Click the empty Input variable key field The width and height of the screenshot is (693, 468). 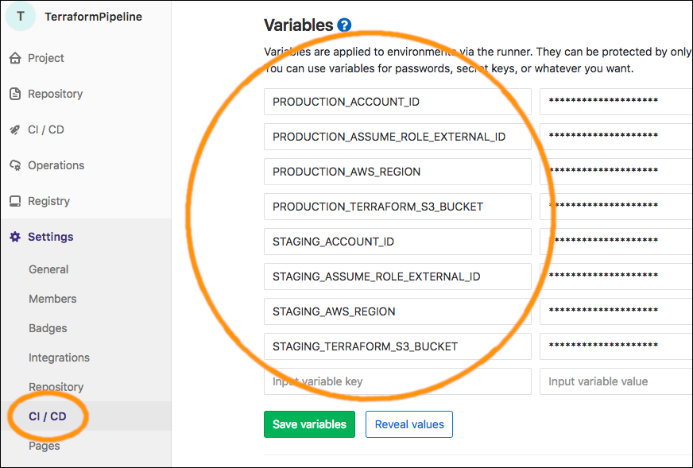[x=397, y=381]
